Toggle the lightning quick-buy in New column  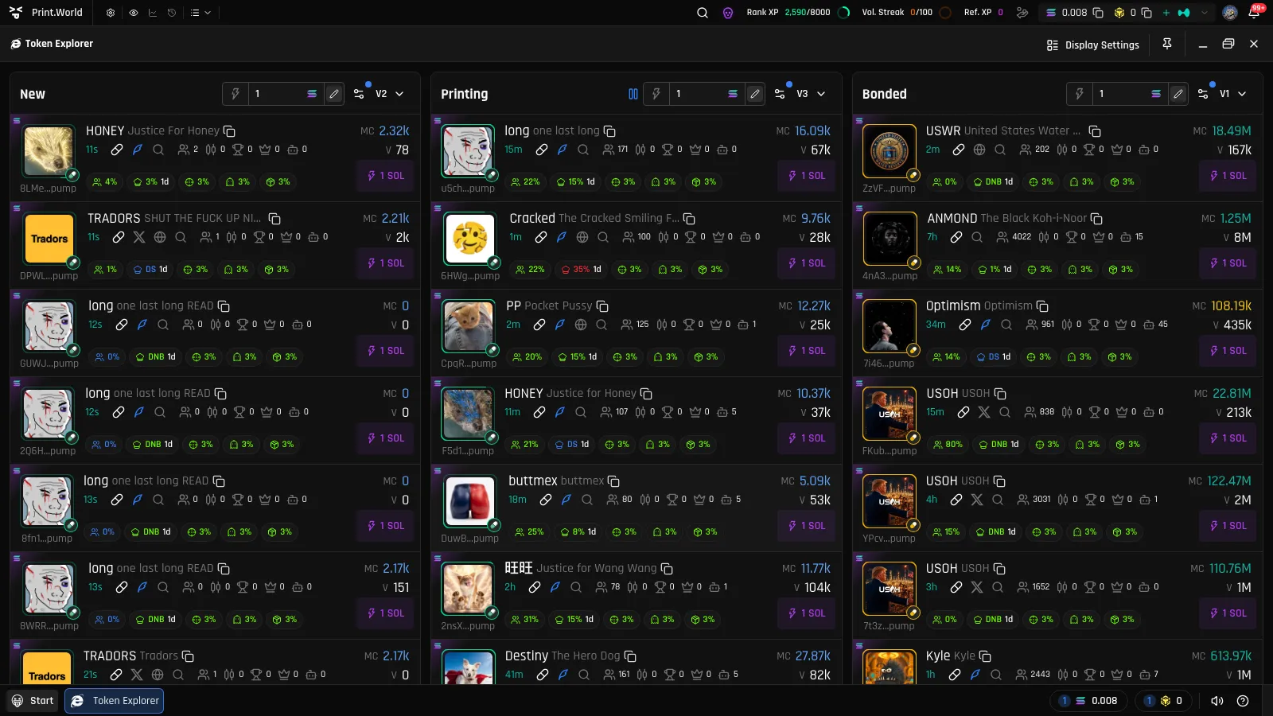tap(236, 94)
